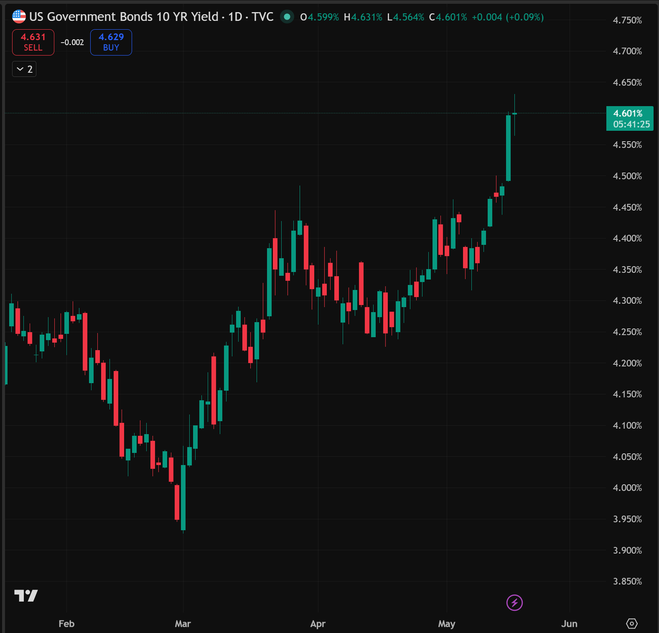This screenshot has width=659, height=633.
Task: Expand the collapsed indicators chevron labeled 2
Action: coord(24,69)
